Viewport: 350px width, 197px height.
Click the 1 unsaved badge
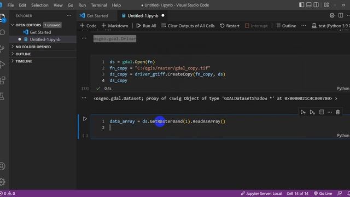(52, 25)
